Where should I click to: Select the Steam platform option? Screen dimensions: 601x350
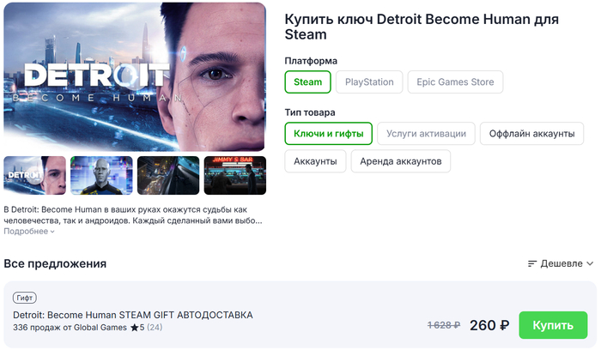(308, 82)
